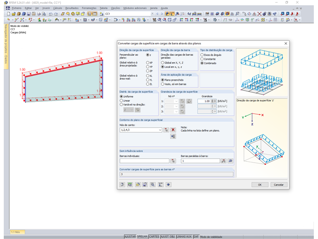
Task: Click the red X delete plane button
Action: point(173,130)
